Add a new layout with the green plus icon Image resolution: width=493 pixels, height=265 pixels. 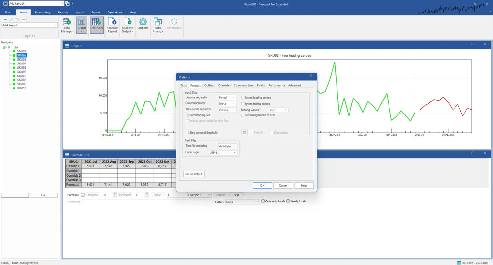[x=5, y=19]
